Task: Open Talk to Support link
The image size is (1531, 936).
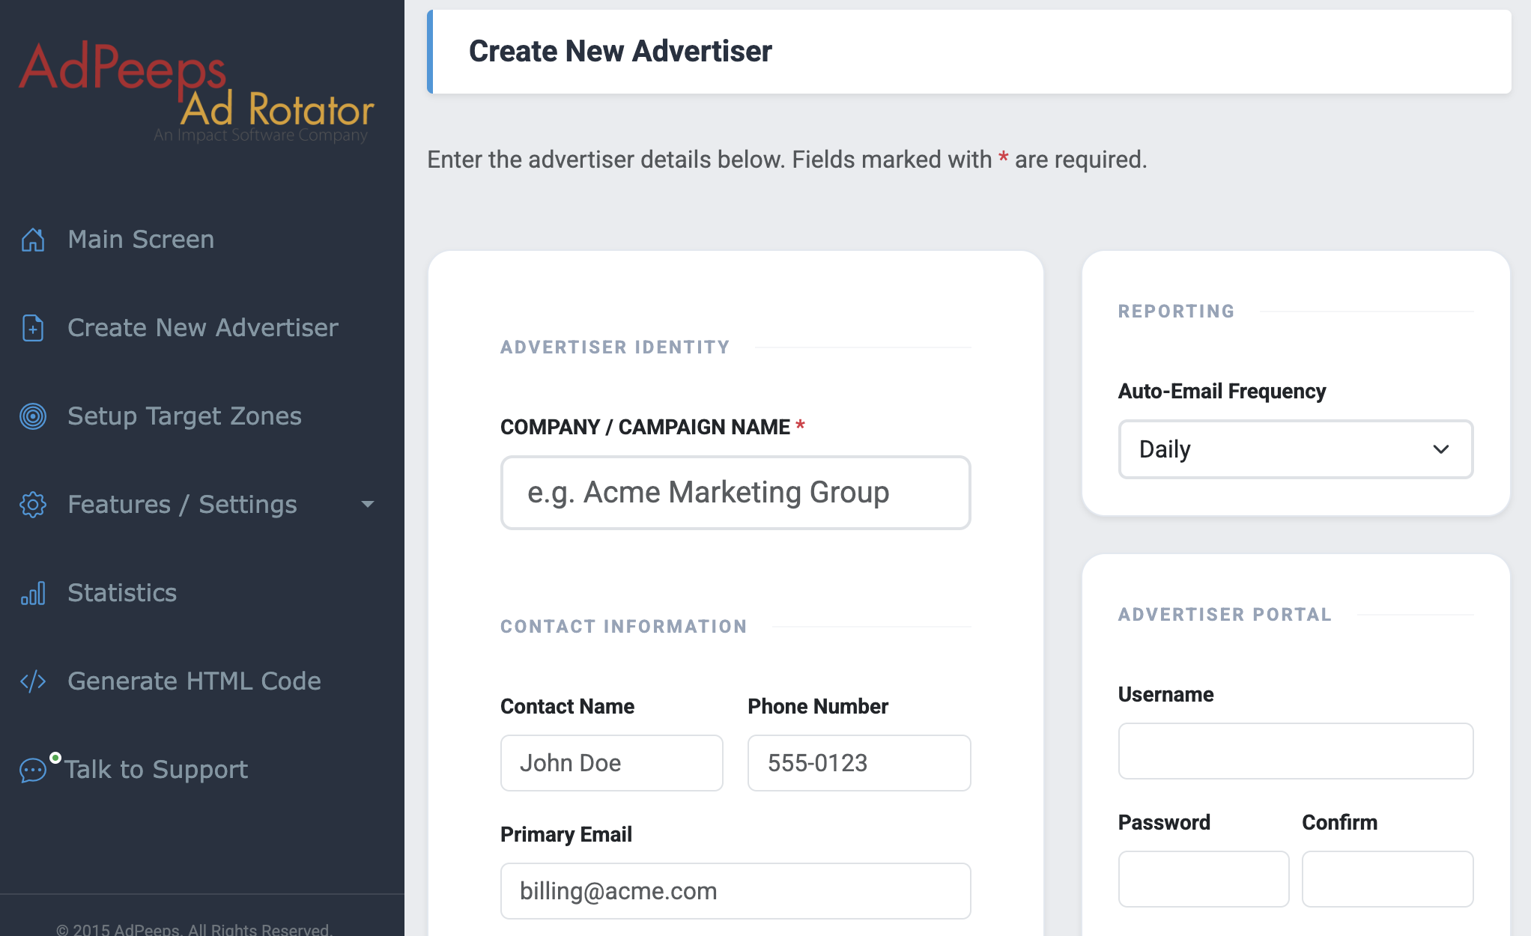Action: coord(156,770)
